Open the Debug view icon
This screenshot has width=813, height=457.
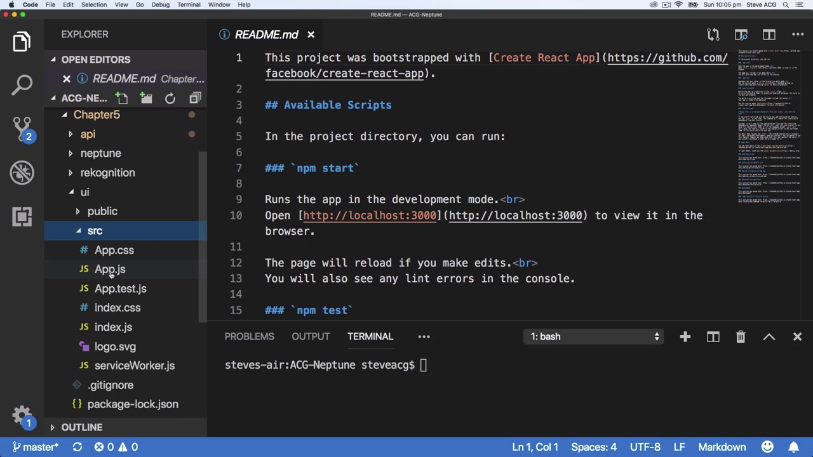[22, 172]
